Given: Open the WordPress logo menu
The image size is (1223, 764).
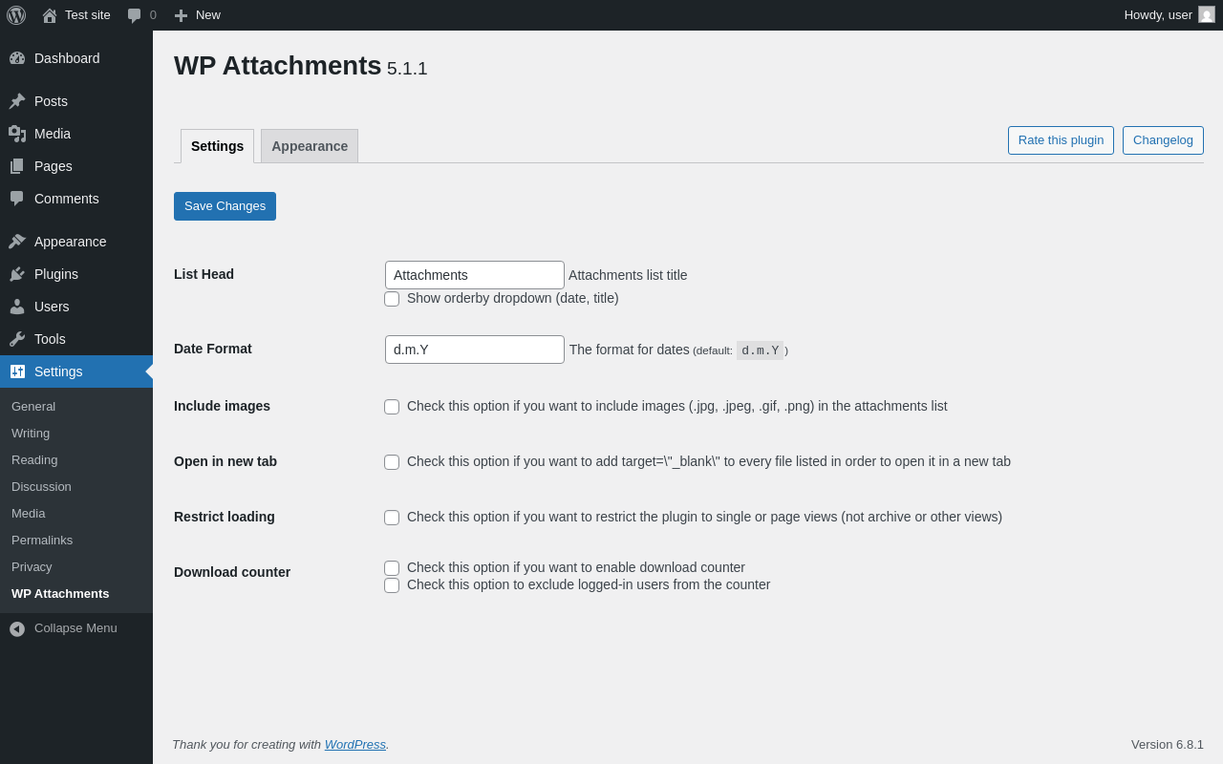Looking at the screenshot, I should point(16,15).
